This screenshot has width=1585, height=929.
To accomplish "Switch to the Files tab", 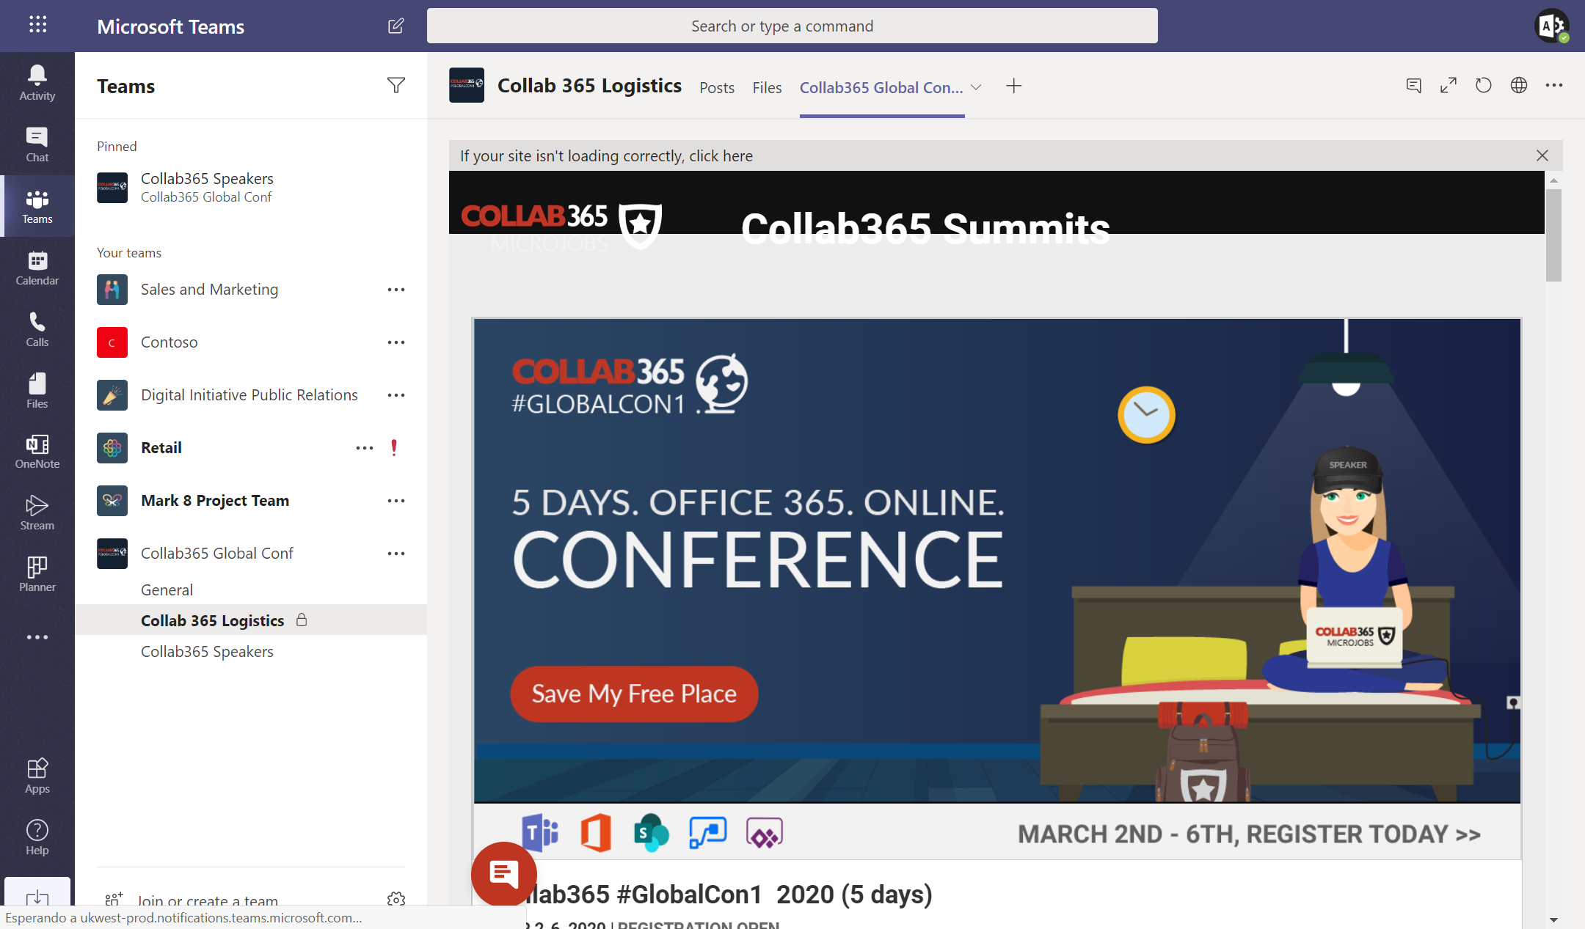I will pyautogui.click(x=767, y=87).
